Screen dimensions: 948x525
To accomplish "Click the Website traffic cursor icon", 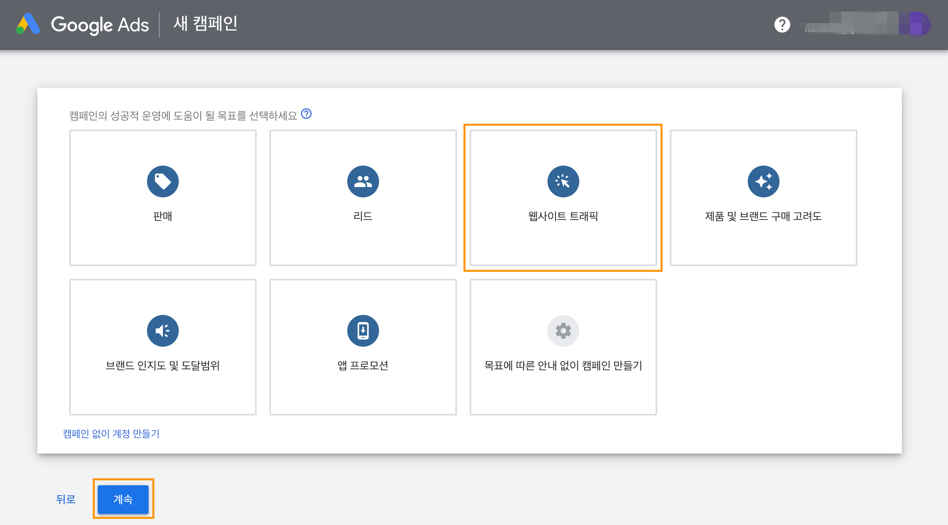I will pyautogui.click(x=563, y=181).
